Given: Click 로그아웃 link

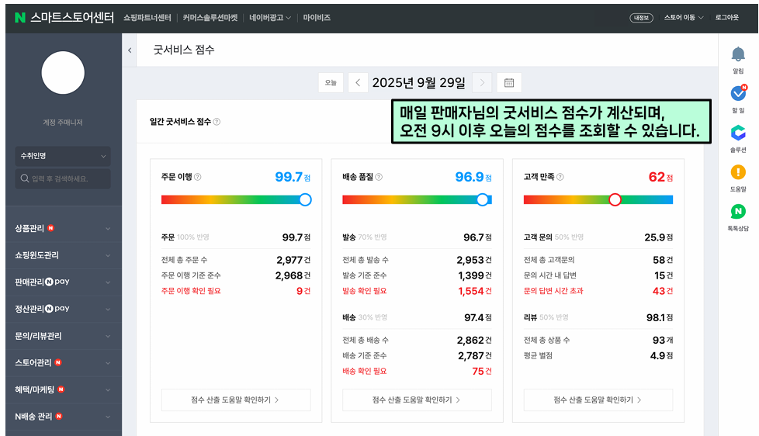Looking at the screenshot, I should [727, 17].
